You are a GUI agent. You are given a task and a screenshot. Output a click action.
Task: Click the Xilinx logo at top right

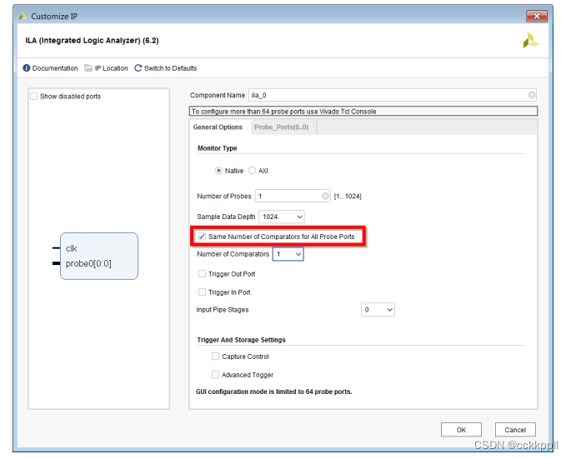(x=531, y=41)
